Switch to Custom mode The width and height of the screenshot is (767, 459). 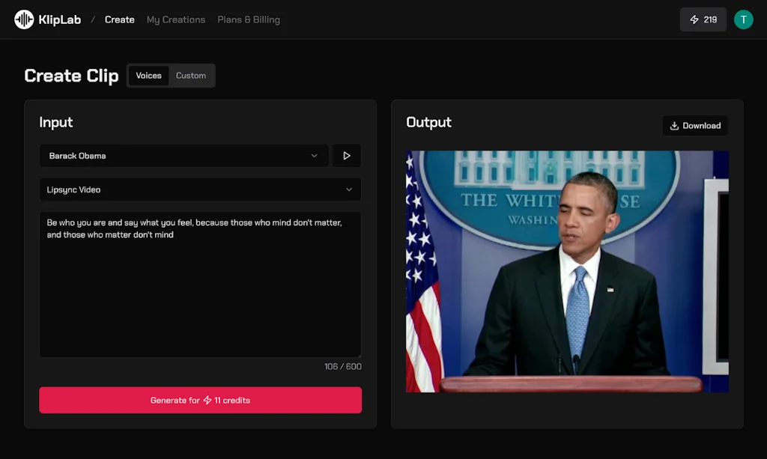click(x=191, y=75)
